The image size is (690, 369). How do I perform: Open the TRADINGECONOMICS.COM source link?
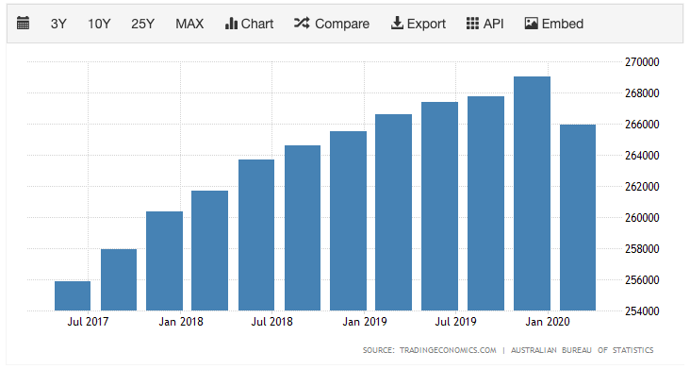448,350
